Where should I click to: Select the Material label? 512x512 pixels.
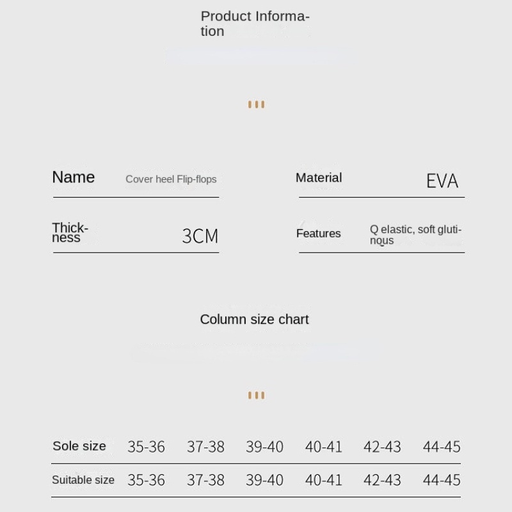coord(319,178)
